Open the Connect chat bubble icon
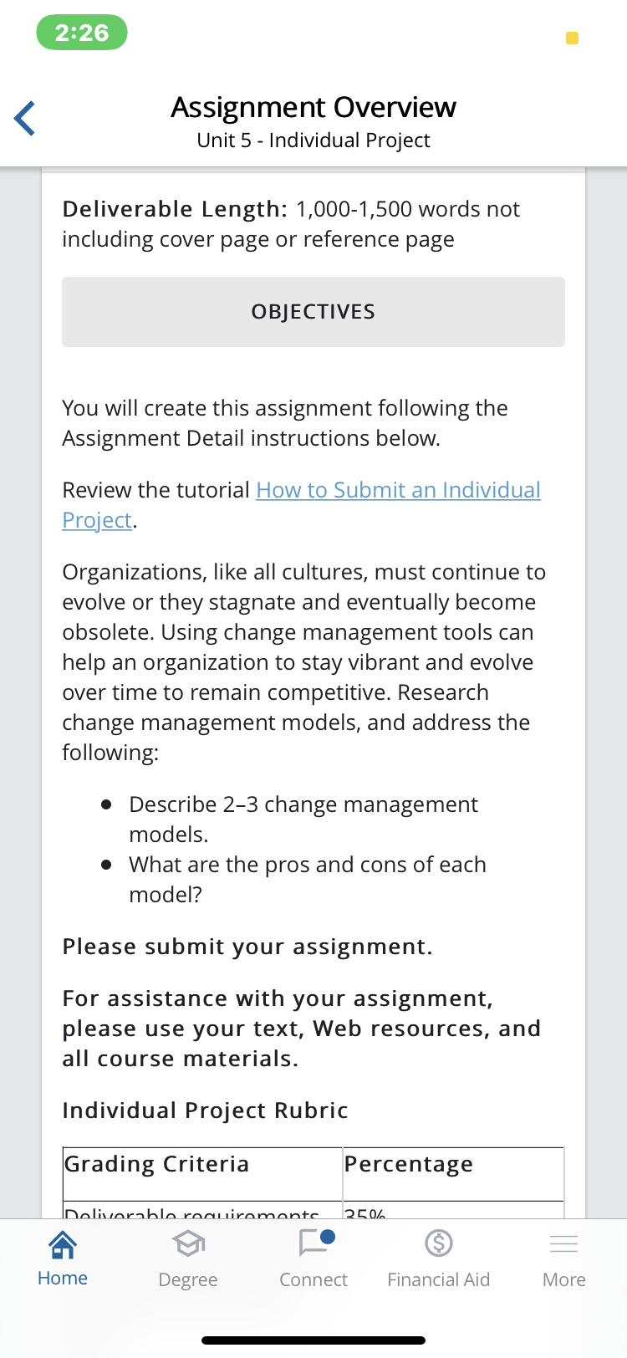 coord(314,1243)
